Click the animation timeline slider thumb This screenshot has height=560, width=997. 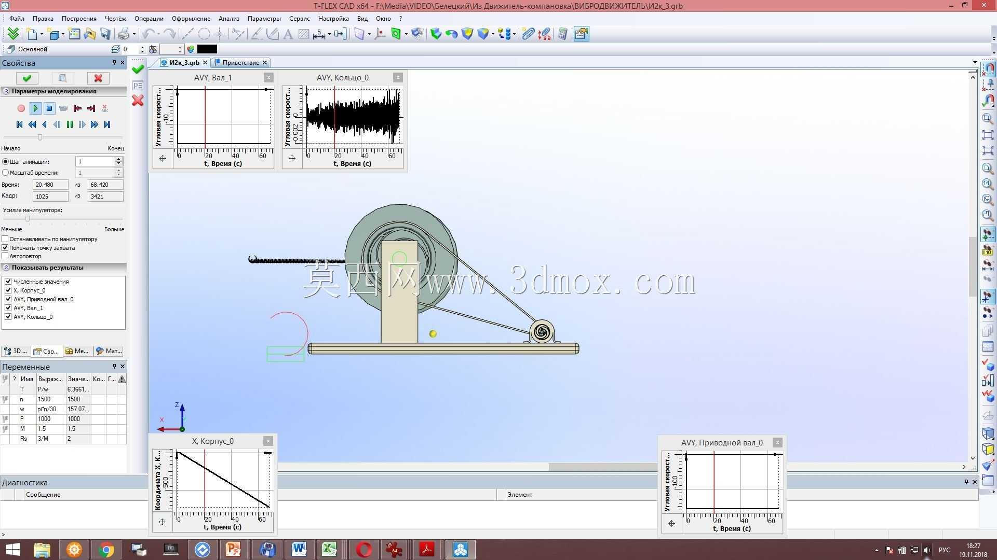[40, 137]
